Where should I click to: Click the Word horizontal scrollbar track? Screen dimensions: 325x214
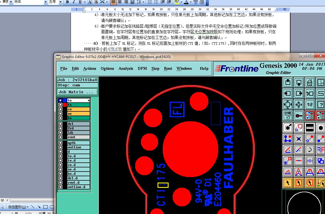[31, 200]
